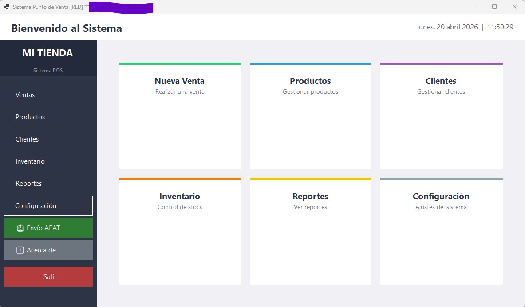
Task: Open Reportes from the sidebar
Action: (48, 184)
